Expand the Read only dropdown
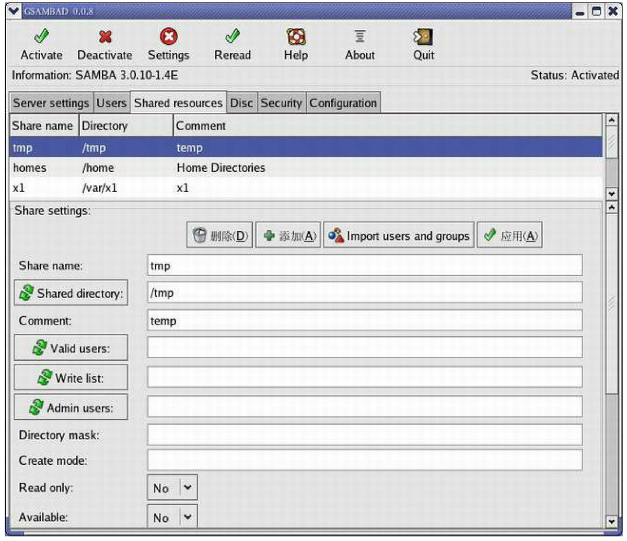 coord(188,488)
